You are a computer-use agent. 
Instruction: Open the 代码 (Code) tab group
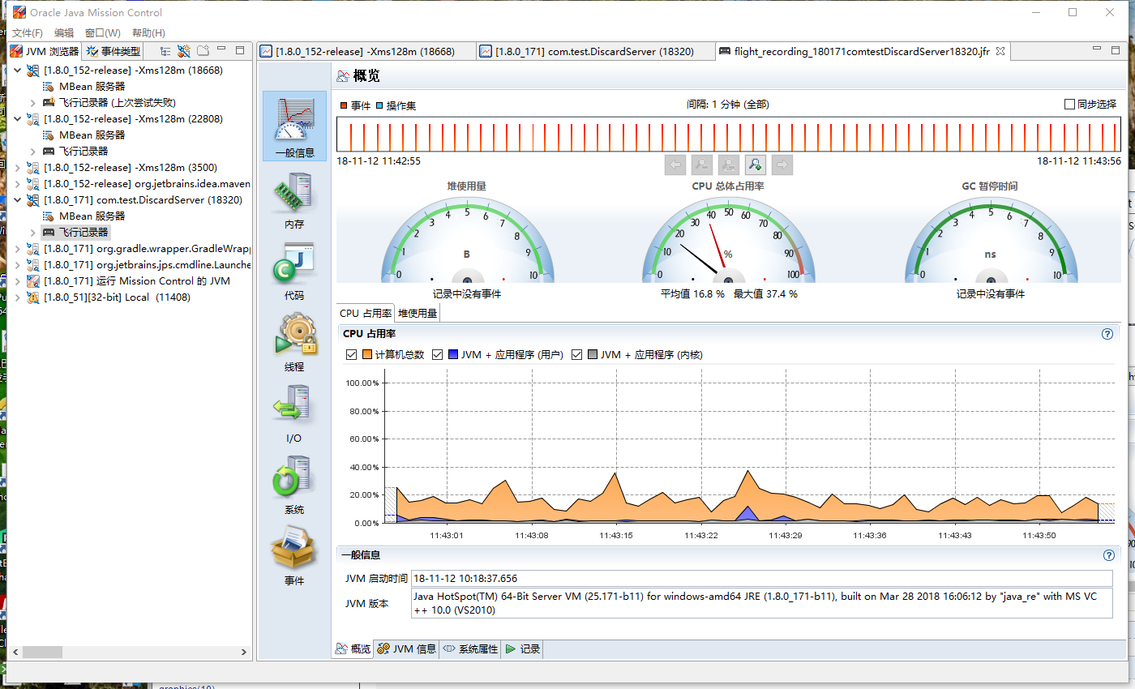pos(294,273)
